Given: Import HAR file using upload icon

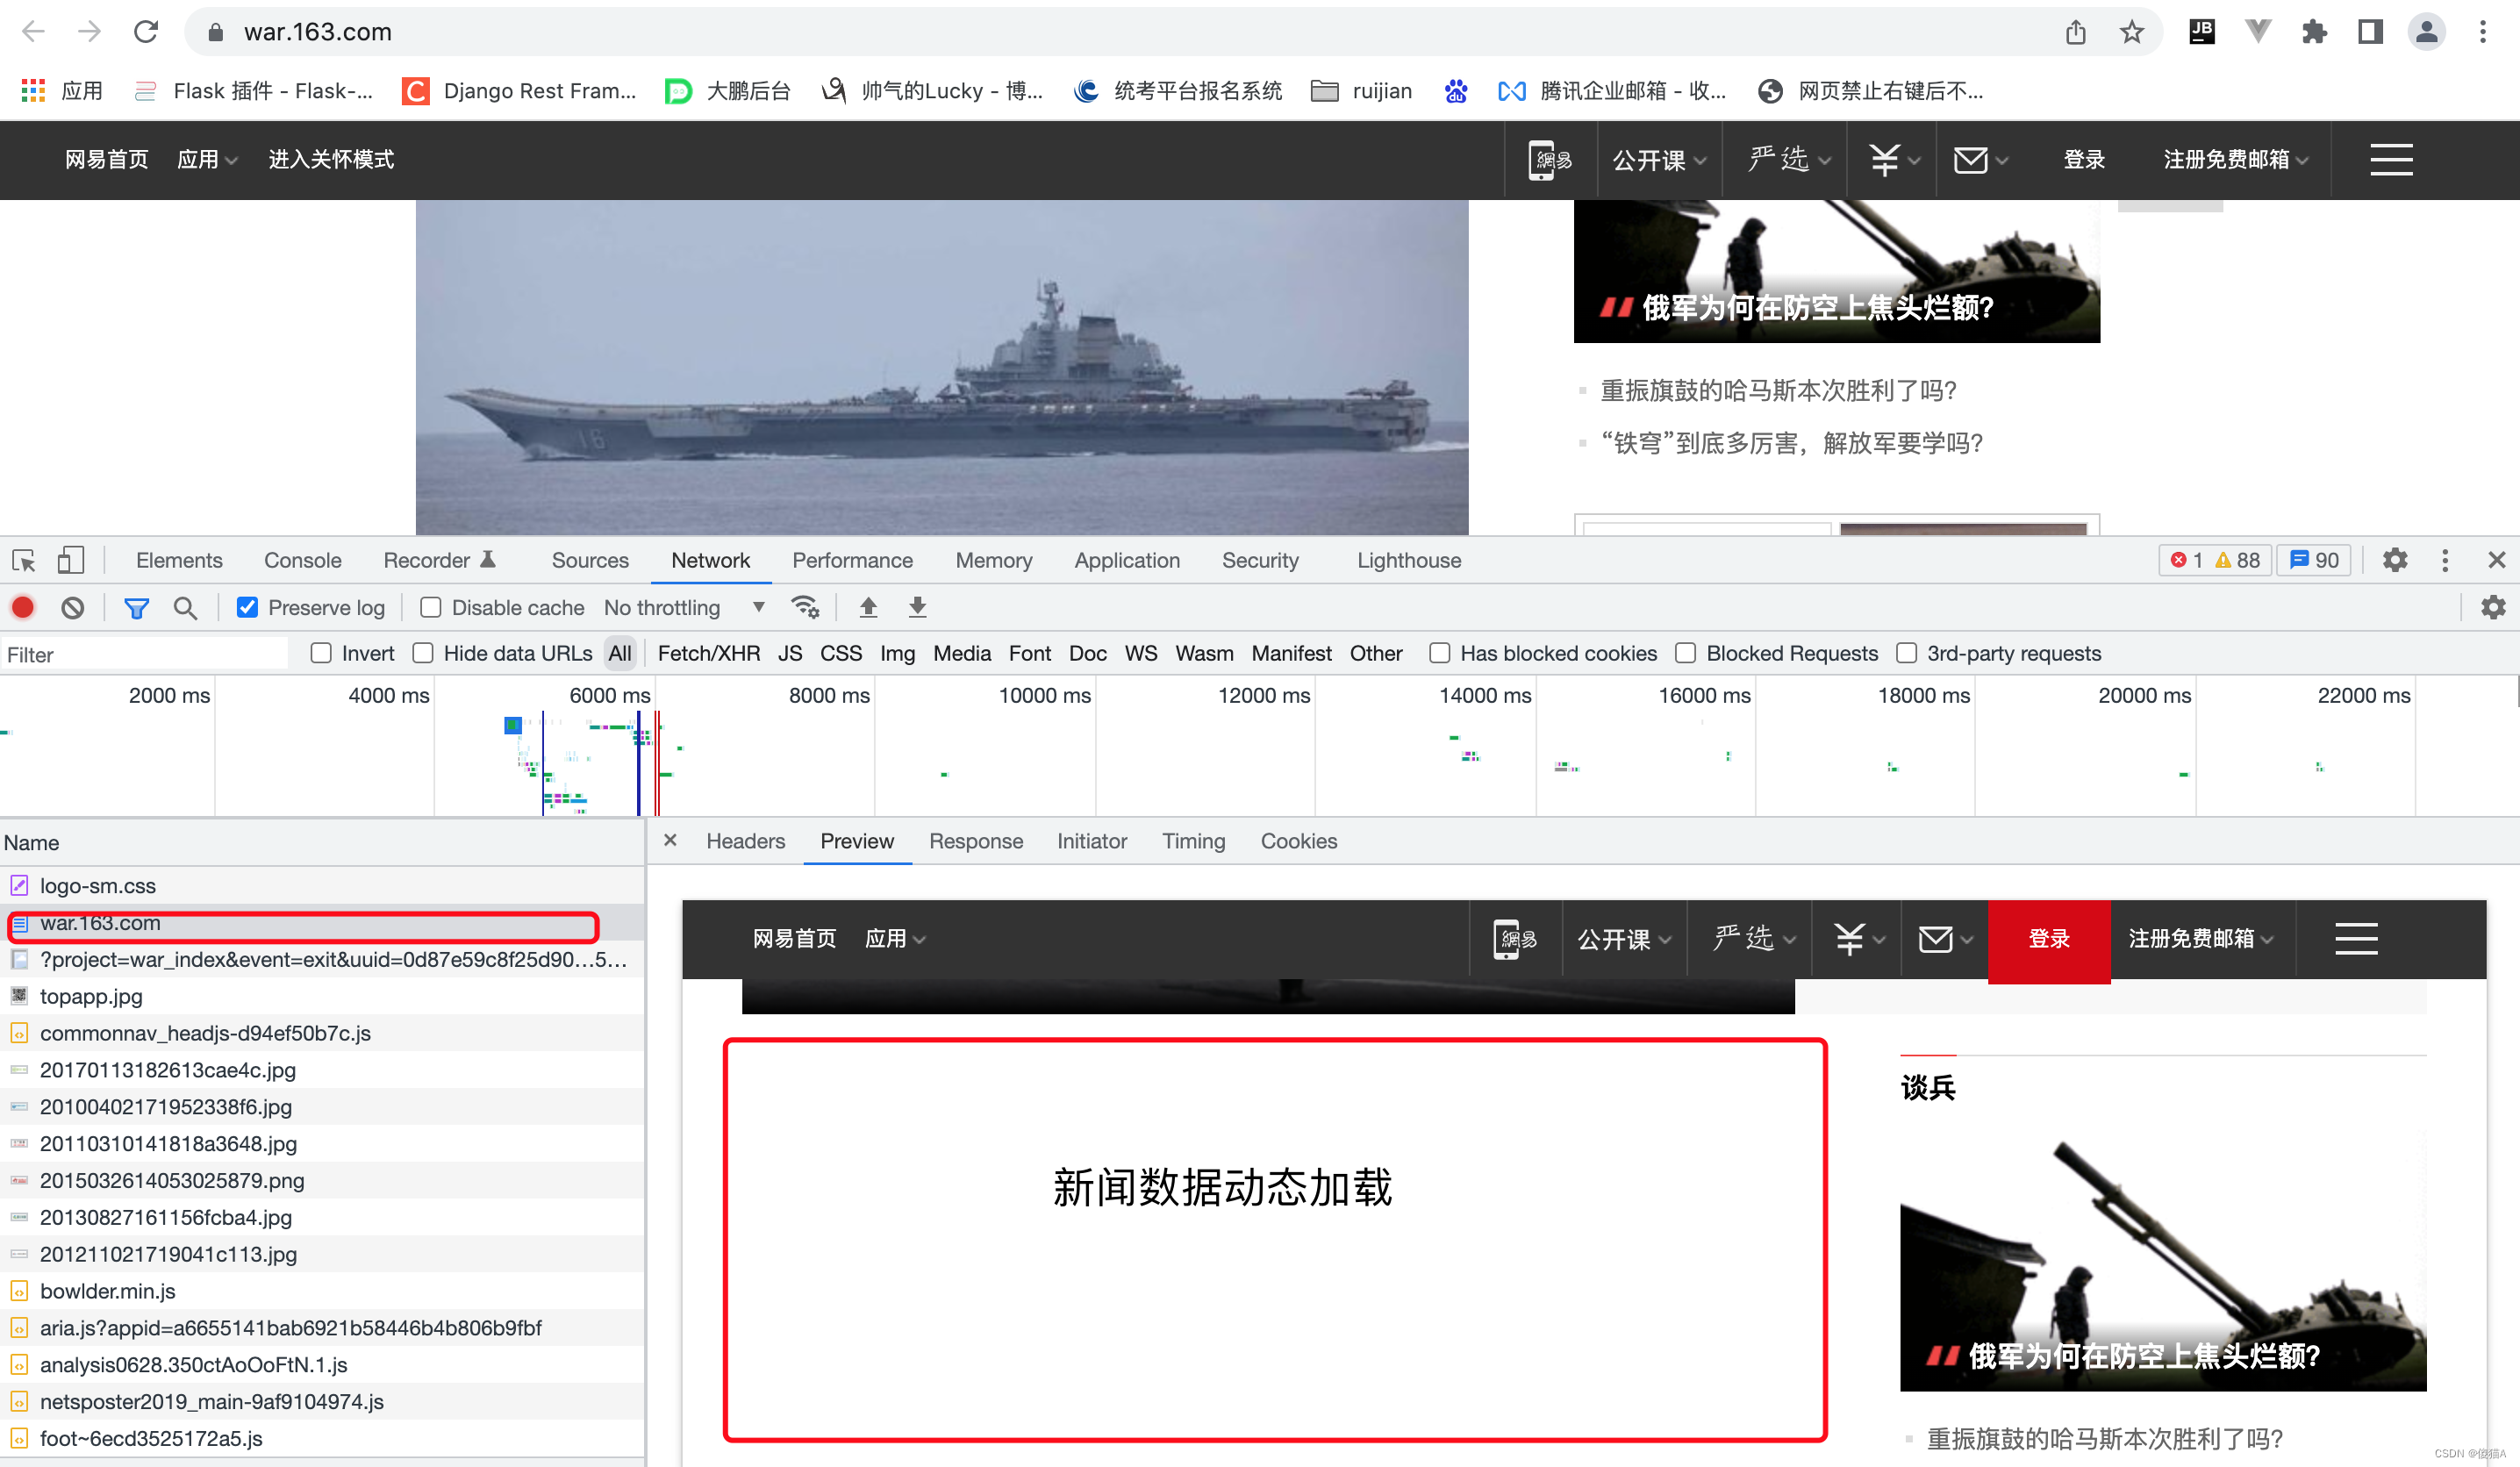Looking at the screenshot, I should (x=868, y=607).
